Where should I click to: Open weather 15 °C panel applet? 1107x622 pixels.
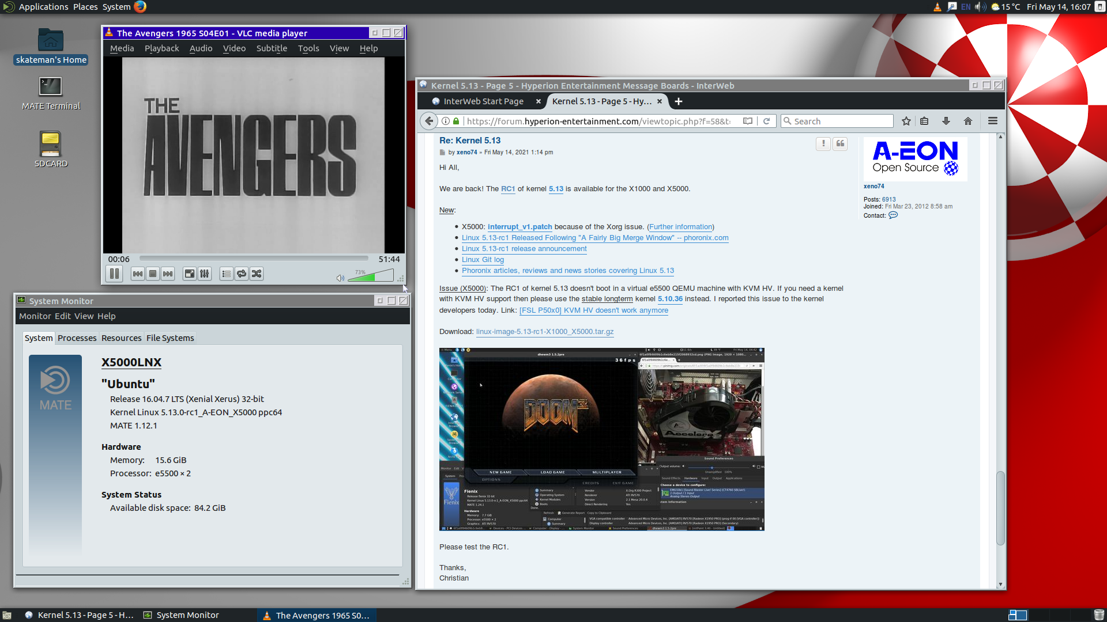(x=1006, y=7)
